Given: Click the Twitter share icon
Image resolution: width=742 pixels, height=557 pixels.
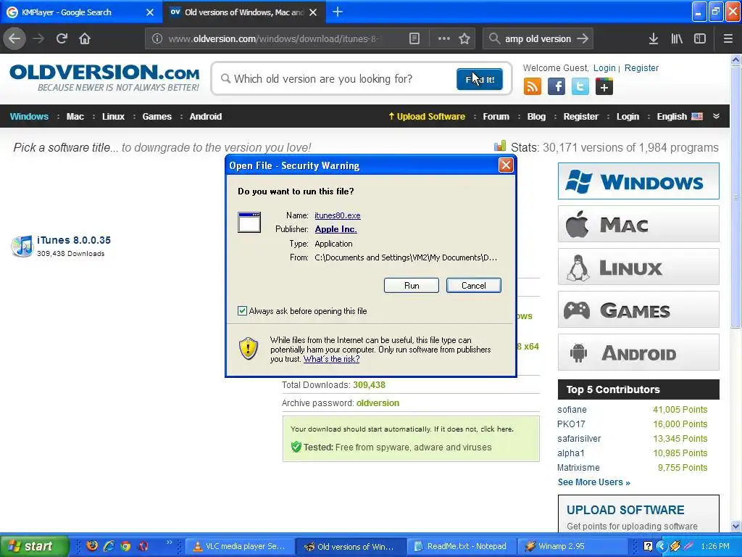Looking at the screenshot, I should pos(580,87).
